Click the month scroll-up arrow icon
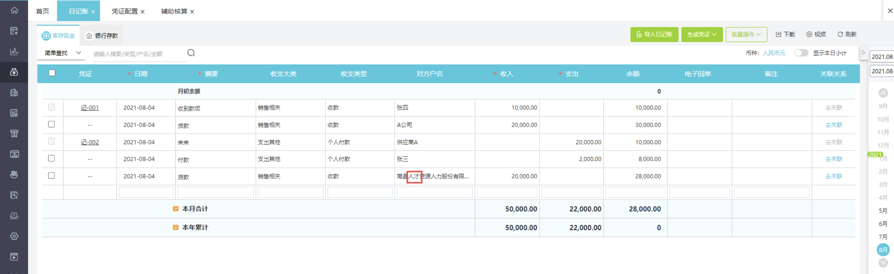The height and width of the screenshot is (274, 894). point(883,93)
